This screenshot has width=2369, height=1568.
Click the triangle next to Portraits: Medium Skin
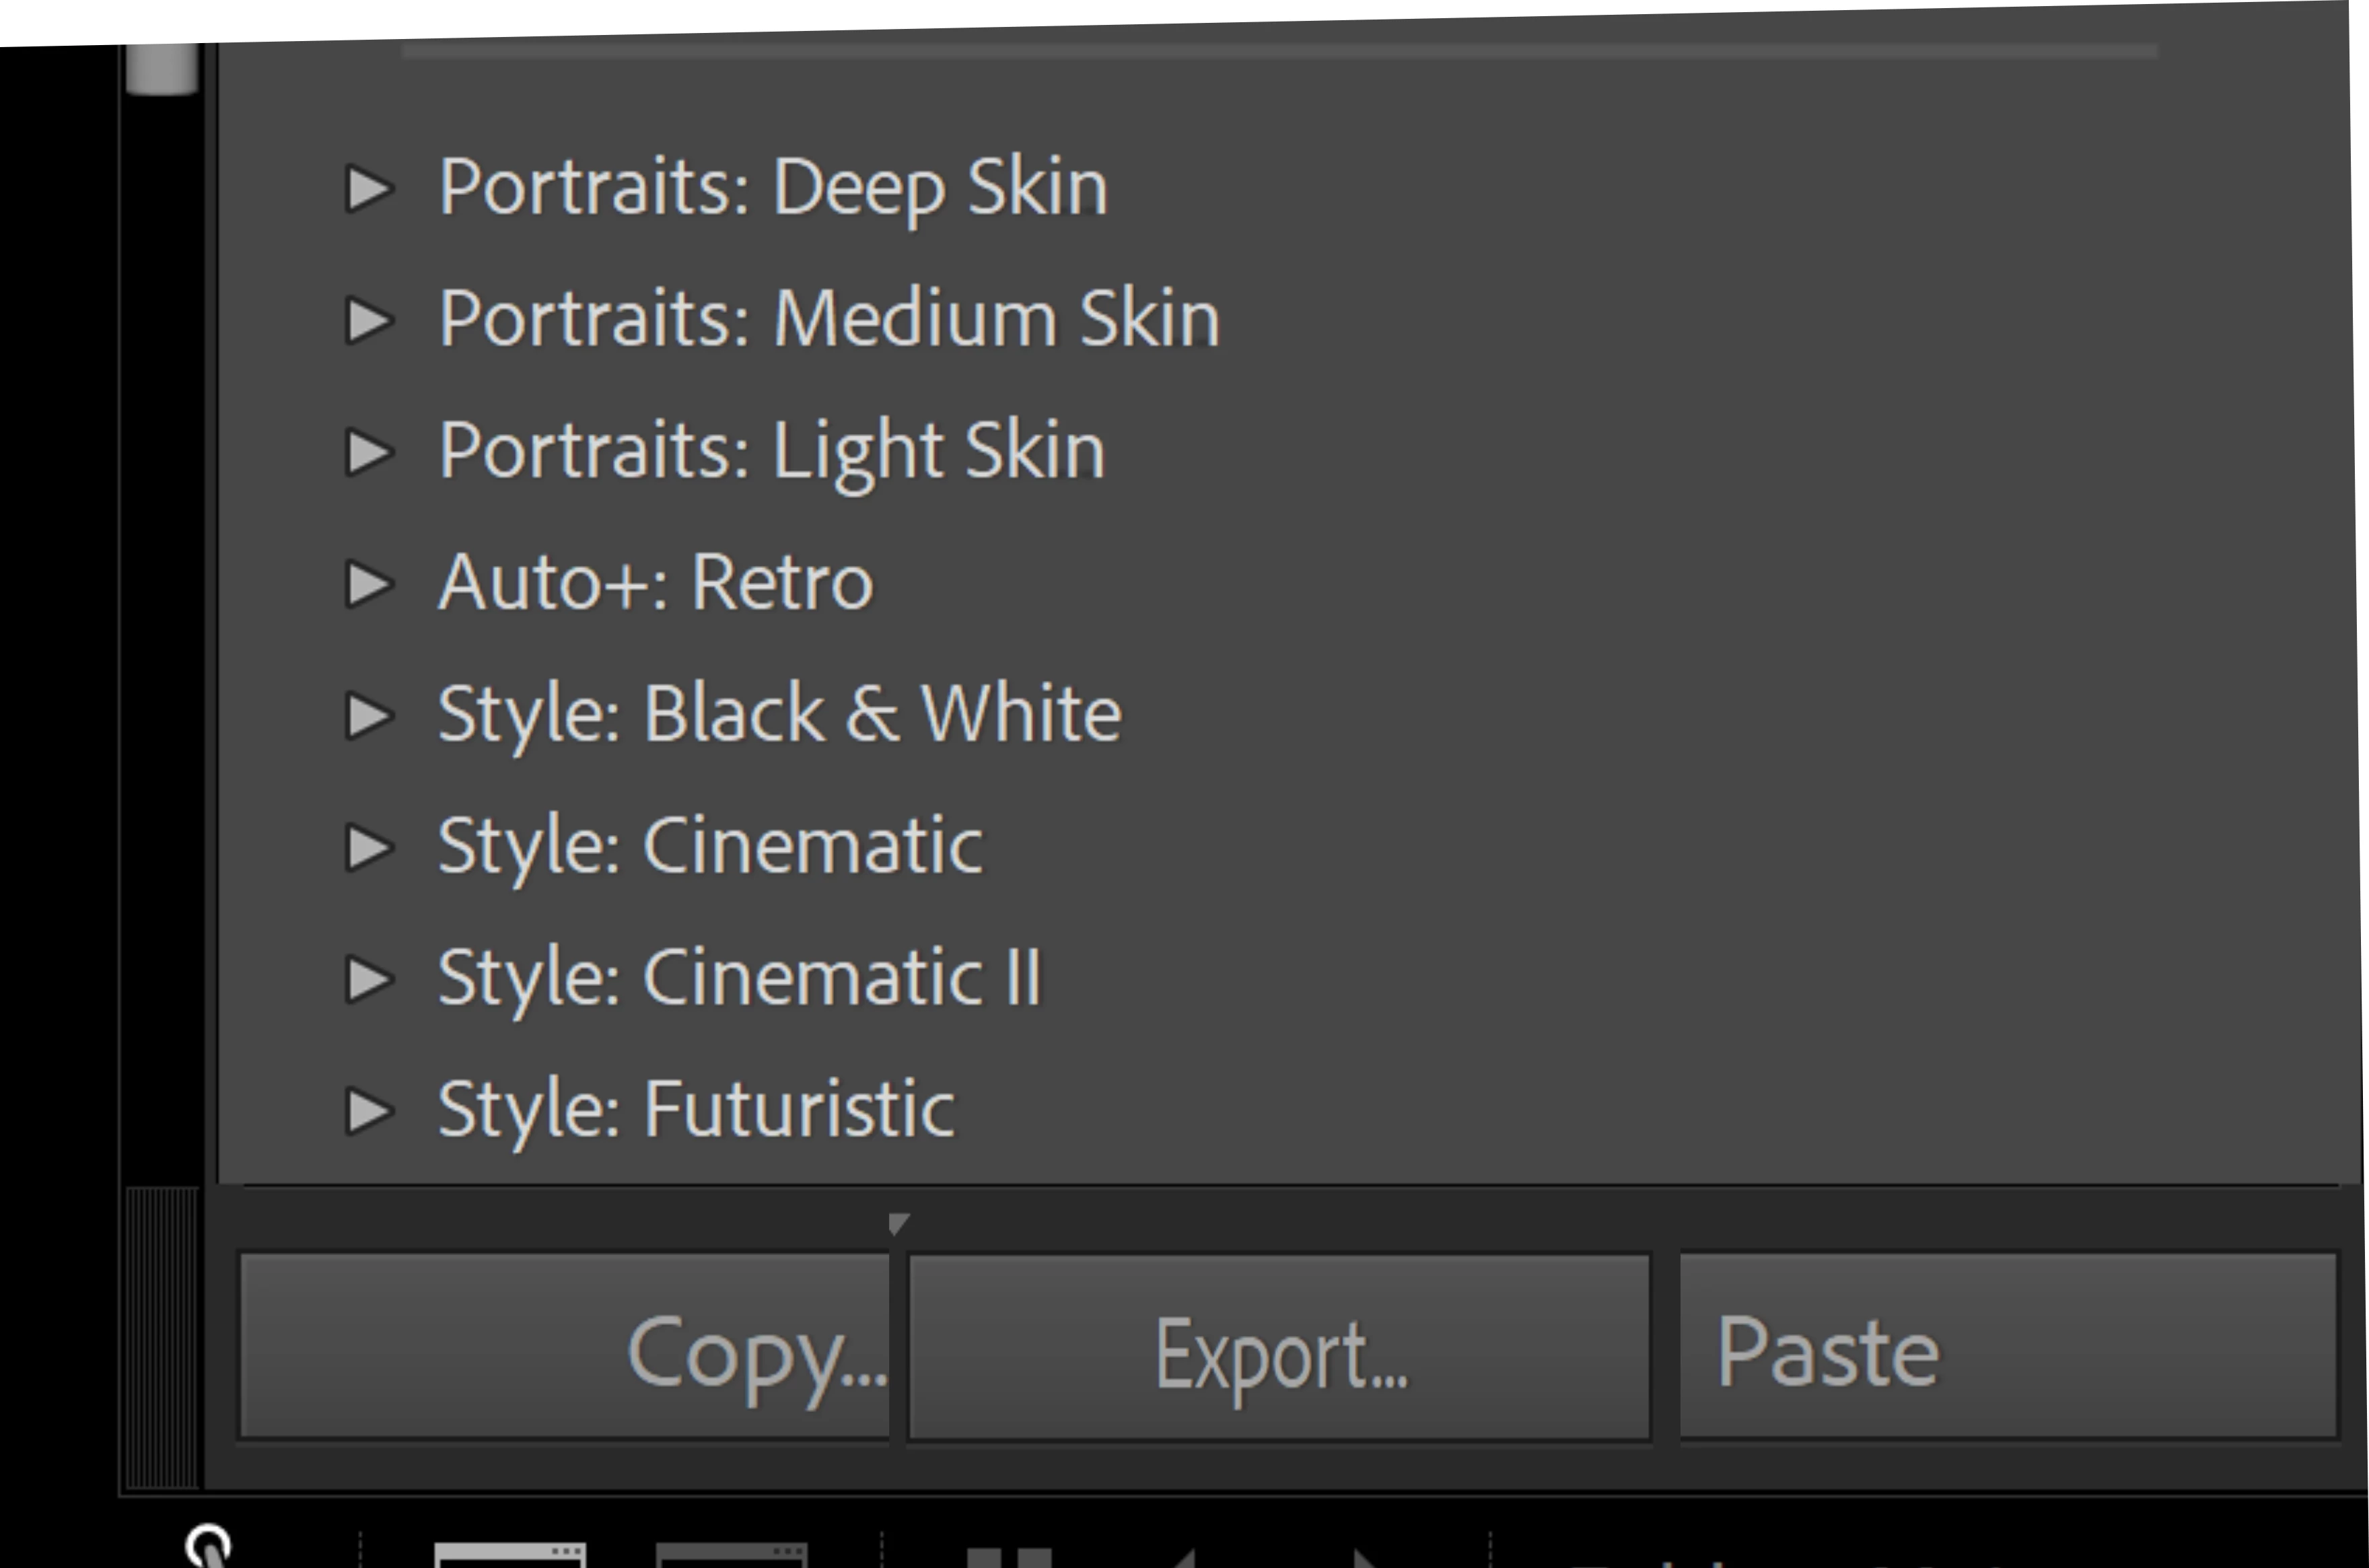369,320
